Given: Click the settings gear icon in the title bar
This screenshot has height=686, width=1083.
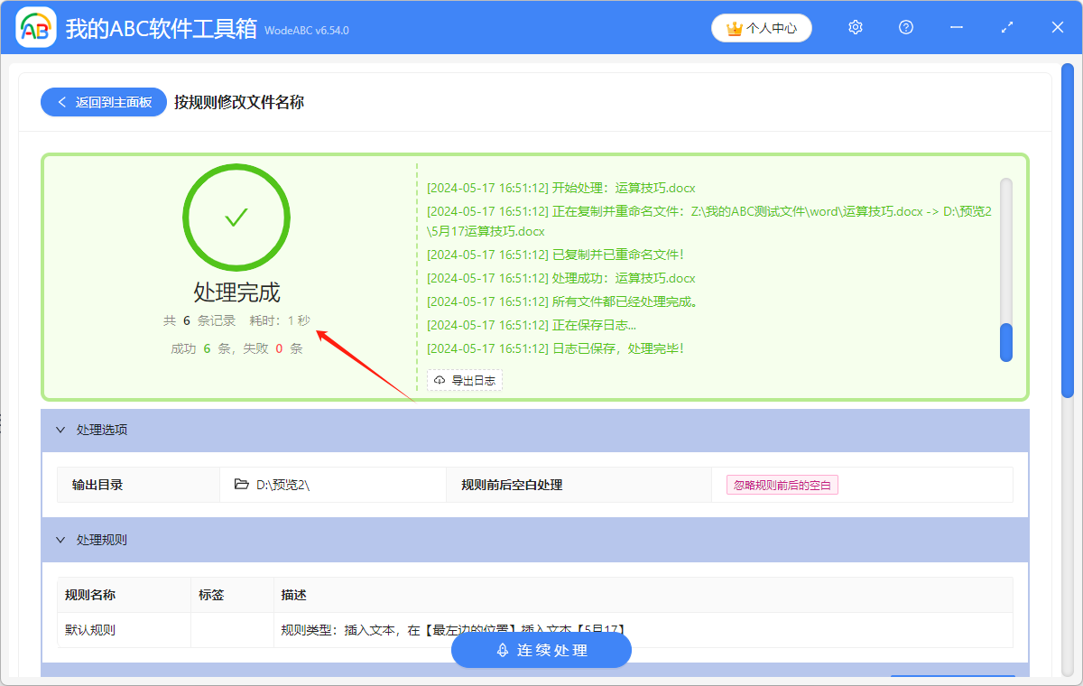Looking at the screenshot, I should pyautogui.click(x=855, y=27).
